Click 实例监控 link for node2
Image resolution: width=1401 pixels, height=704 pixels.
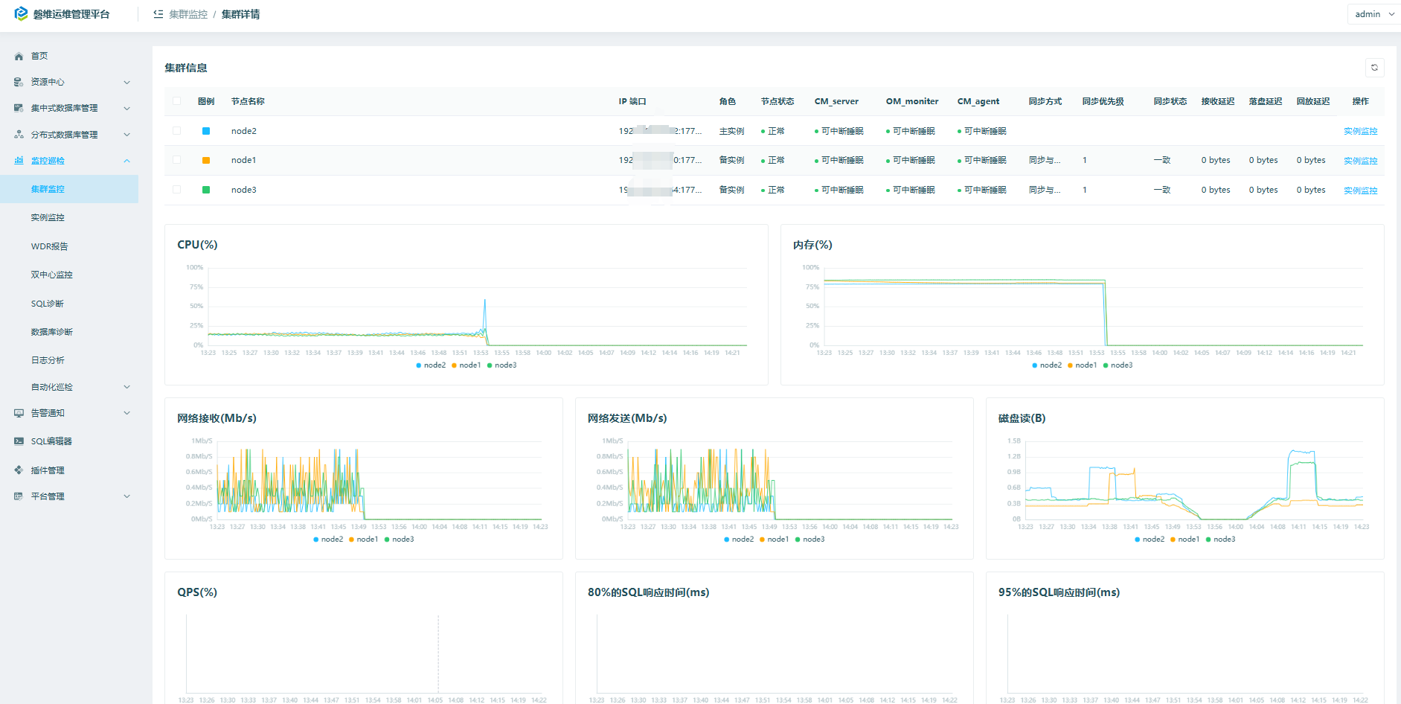click(x=1360, y=131)
